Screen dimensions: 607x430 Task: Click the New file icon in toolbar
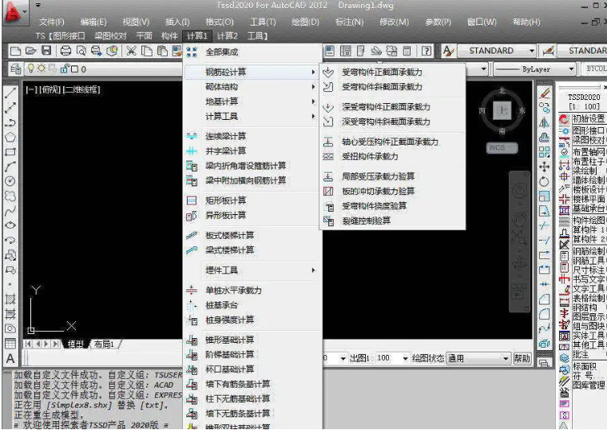tap(15, 50)
